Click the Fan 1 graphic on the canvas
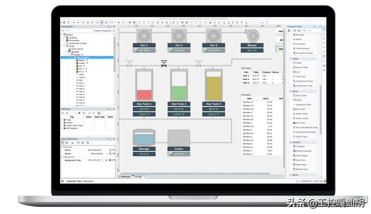The image size is (371, 214). (x=144, y=36)
